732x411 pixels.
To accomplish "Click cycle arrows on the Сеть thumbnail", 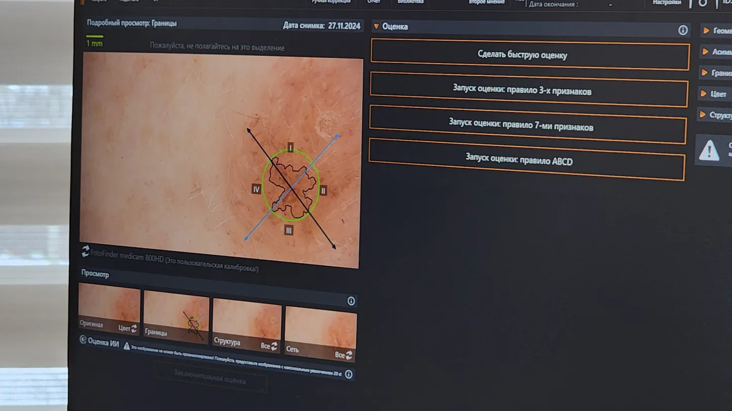I will pyautogui.click(x=349, y=356).
